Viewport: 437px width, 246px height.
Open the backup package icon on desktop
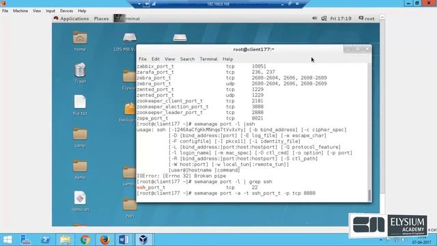pos(130,109)
